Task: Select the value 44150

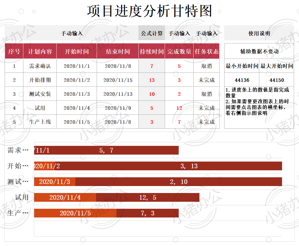Action: pyautogui.click(x=277, y=80)
